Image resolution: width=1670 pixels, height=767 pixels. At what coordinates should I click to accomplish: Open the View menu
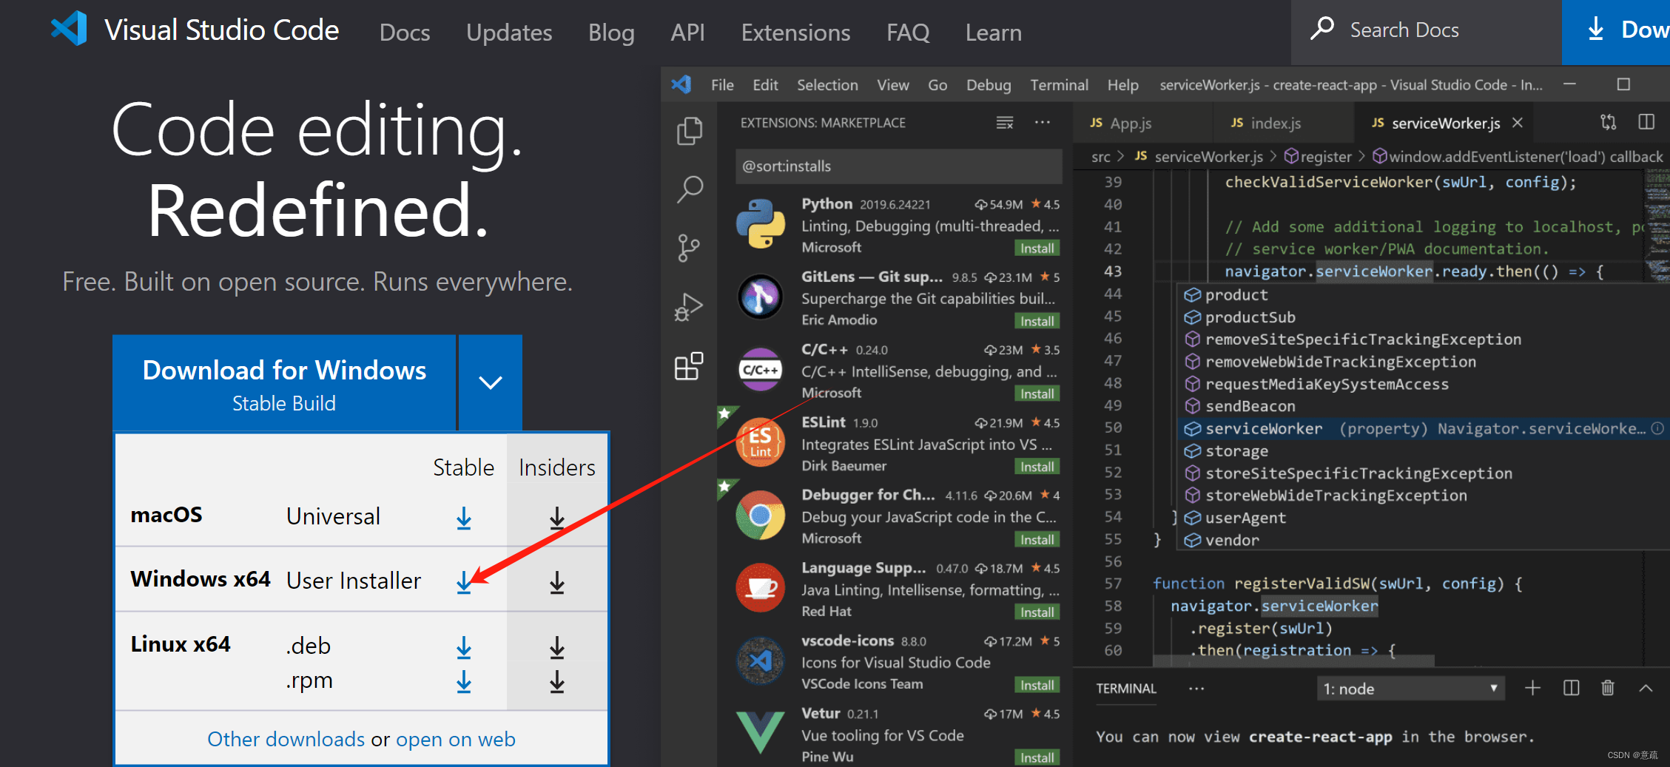tap(893, 85)
